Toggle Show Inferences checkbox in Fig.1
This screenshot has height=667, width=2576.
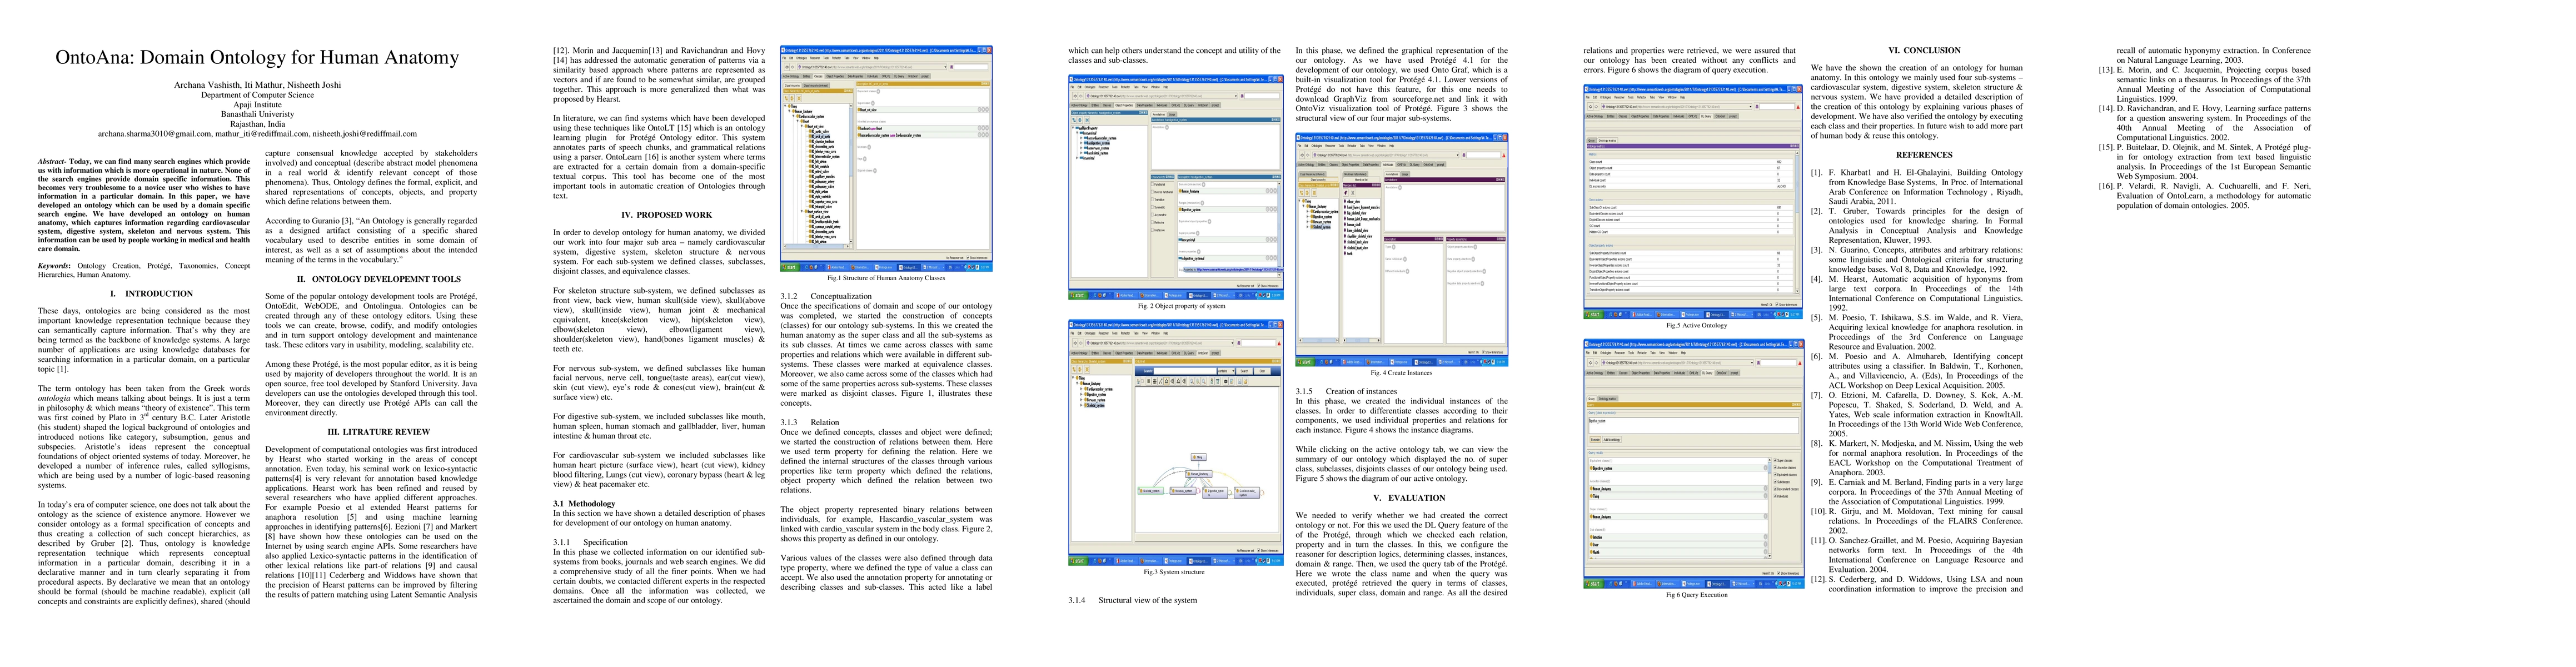(x=968, y=258)
